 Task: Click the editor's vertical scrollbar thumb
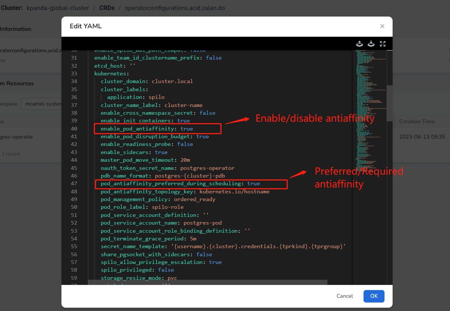point(390,68)
